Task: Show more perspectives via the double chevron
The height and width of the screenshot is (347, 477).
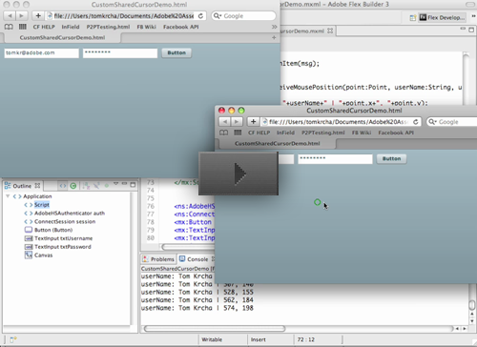Action: (x=473, y=16)
